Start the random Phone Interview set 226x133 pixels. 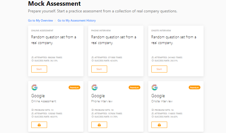click(99, 69)
